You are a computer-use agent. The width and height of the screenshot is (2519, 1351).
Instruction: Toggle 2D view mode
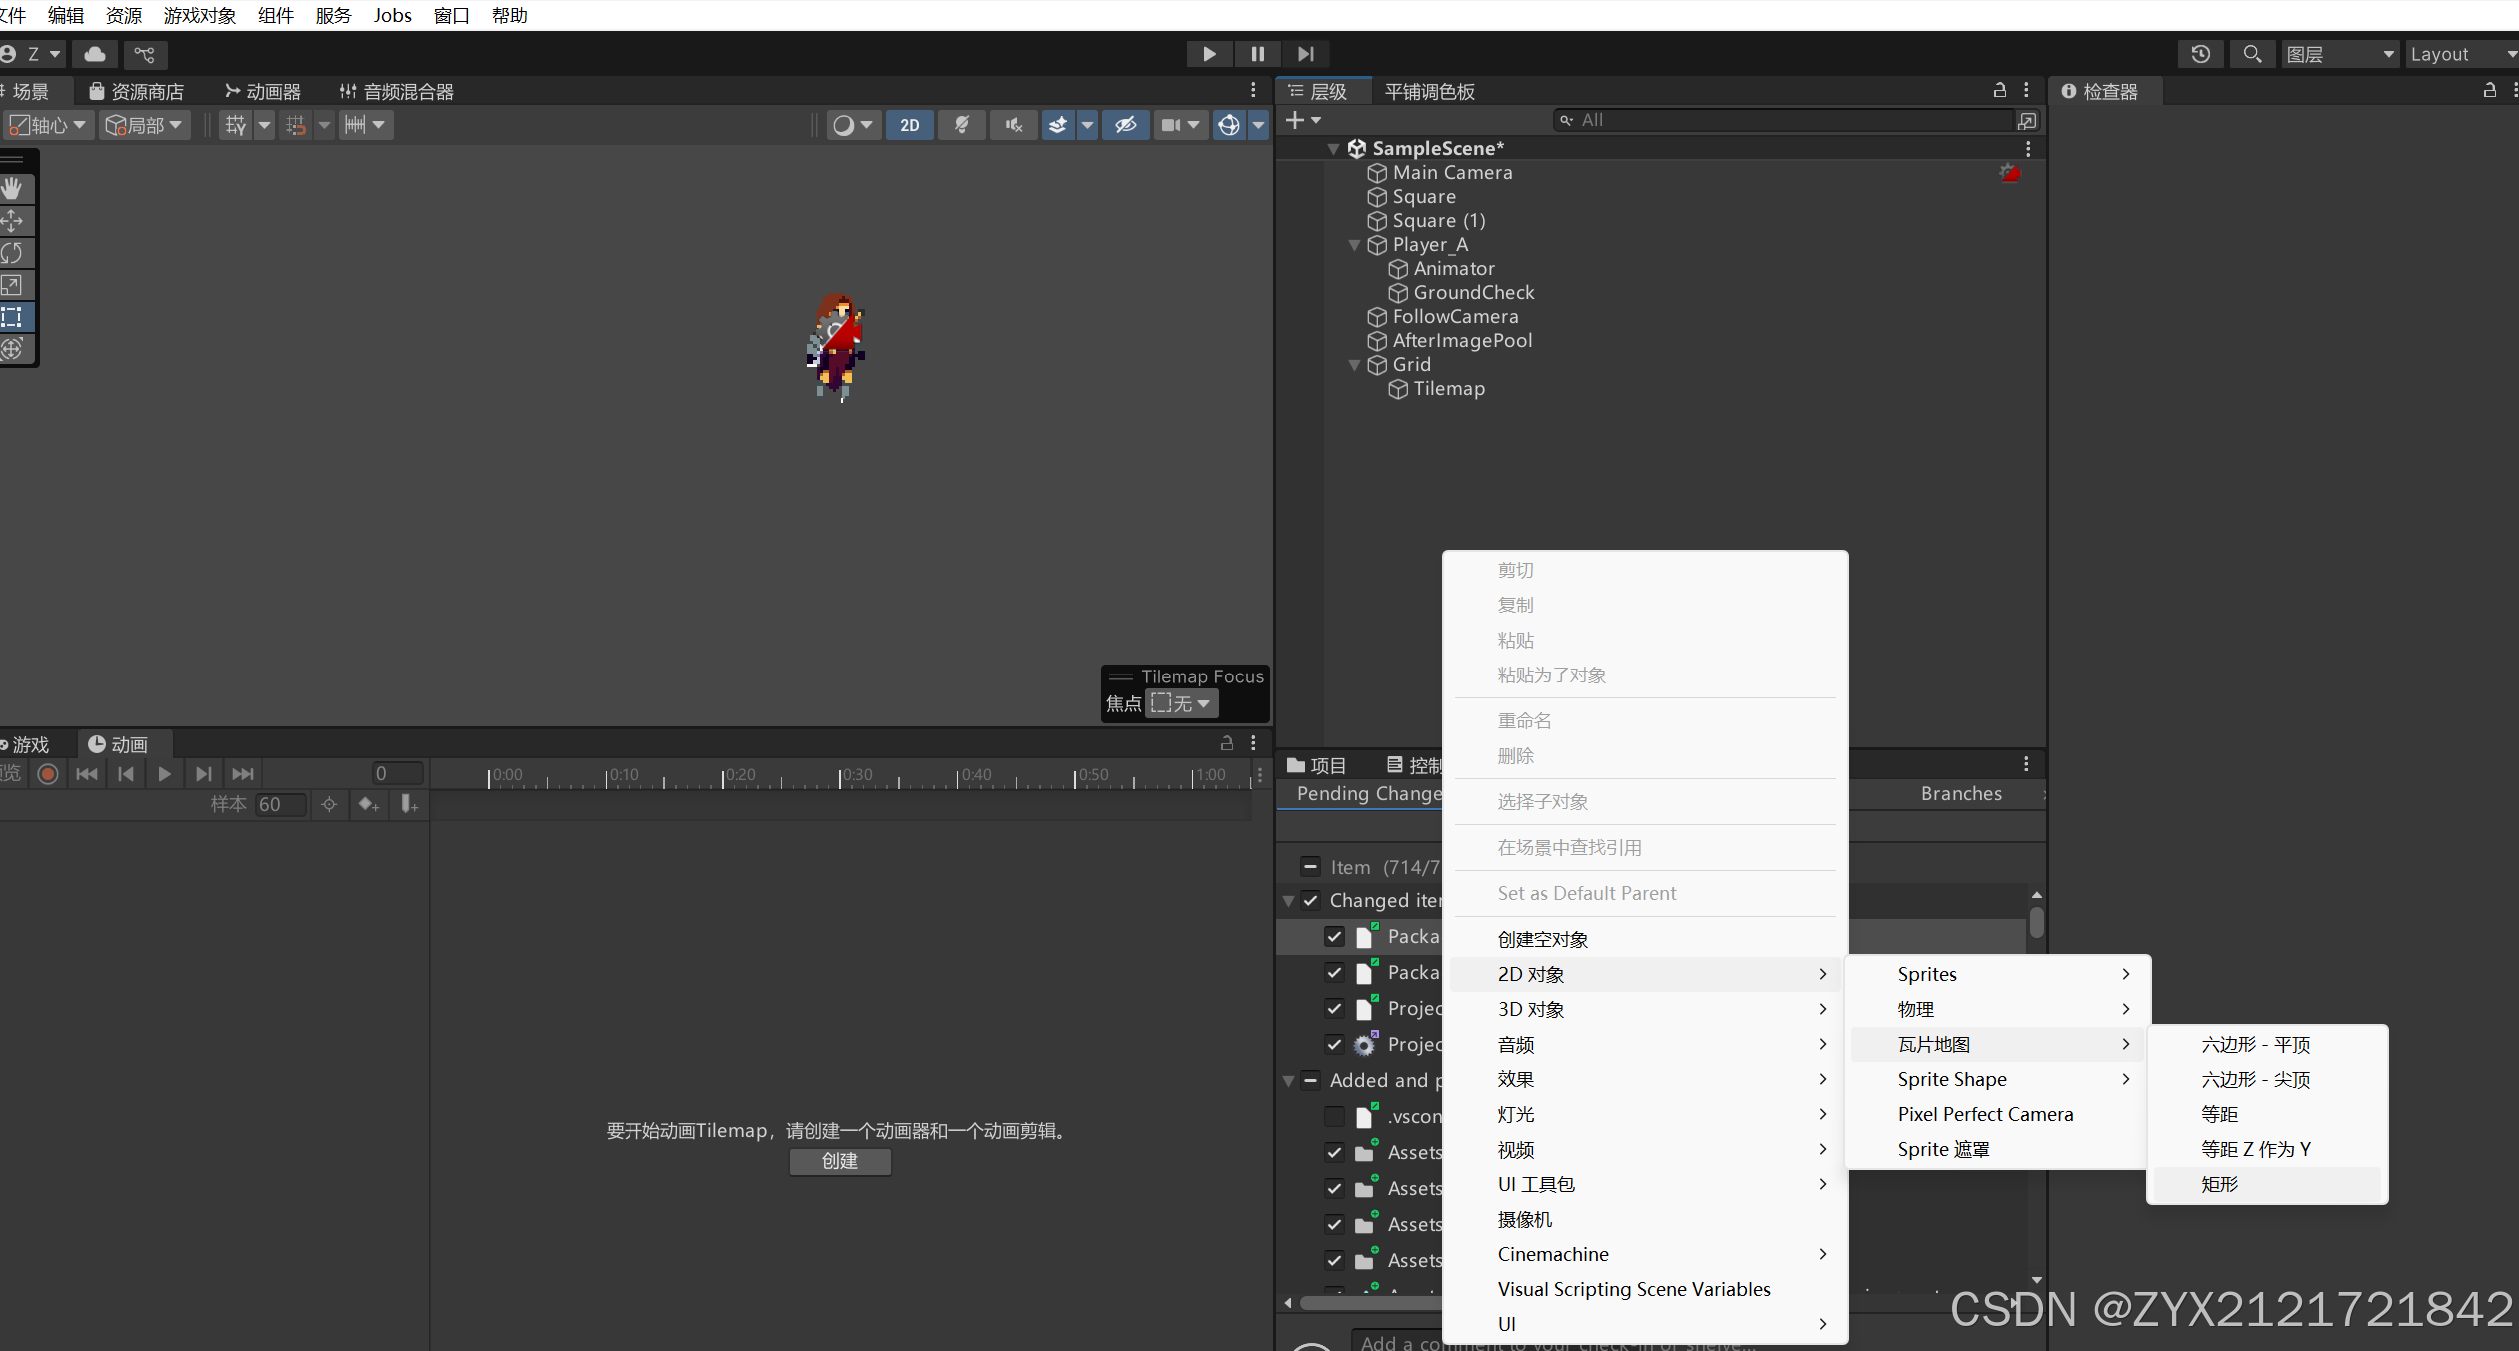click(909, 125)
